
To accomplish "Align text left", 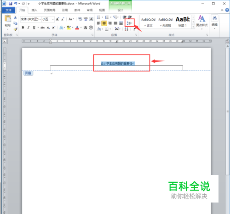I will pos(98,23).
